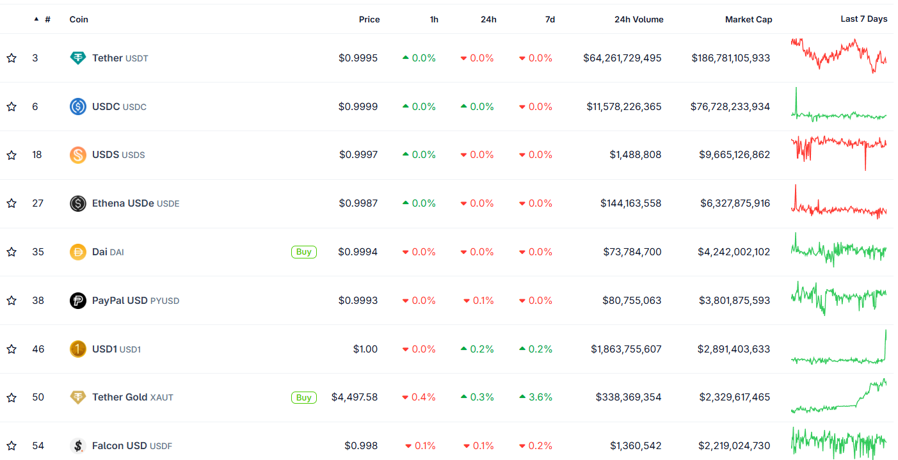Click the rank sort arrow above the # column
Image resolution: width=898 pixels, height=460 pixels.
pos(36,19)
